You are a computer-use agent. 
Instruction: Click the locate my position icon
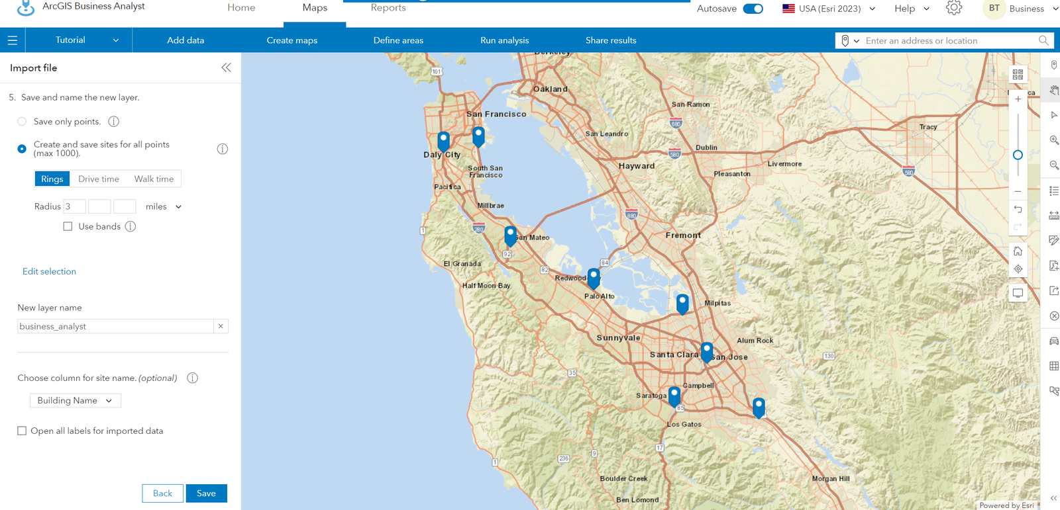(x=1018, y=269)
